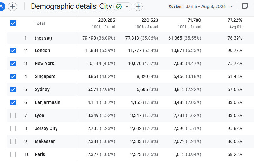Image resolution: width=254 pixels, height=162 pixels.
Task: Uncheck the London row checkbox
Action: [x=13, y=50]
